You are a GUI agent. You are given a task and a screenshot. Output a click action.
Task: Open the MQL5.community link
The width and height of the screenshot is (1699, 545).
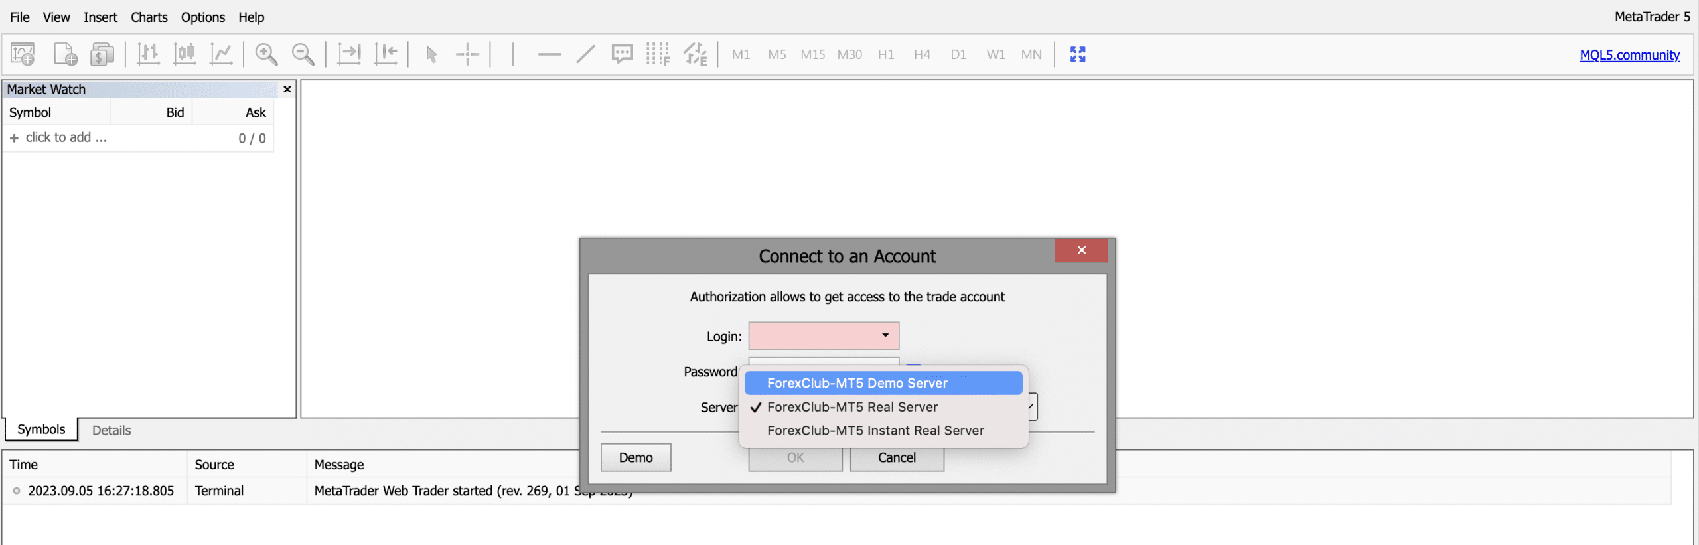(x=1629, y=55)
